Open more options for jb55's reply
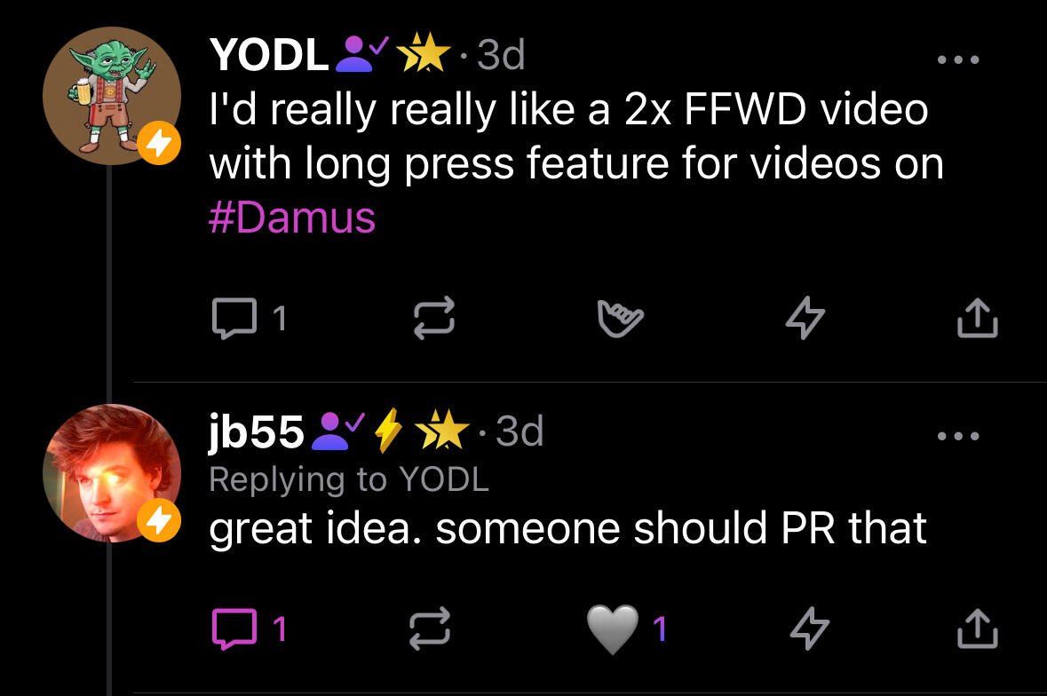 957,437
